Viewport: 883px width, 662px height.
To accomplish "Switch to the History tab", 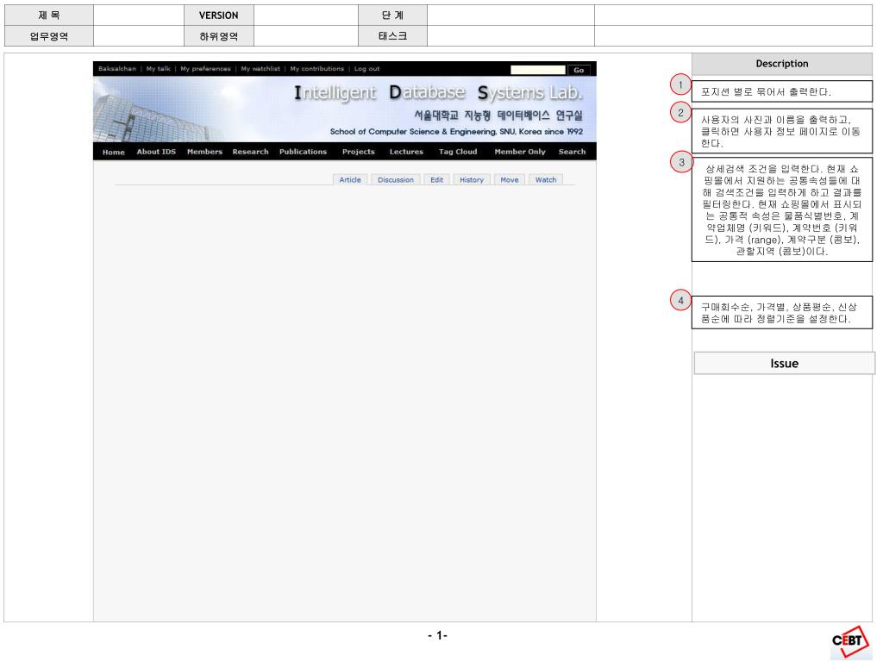I will [x=472, y=179].
